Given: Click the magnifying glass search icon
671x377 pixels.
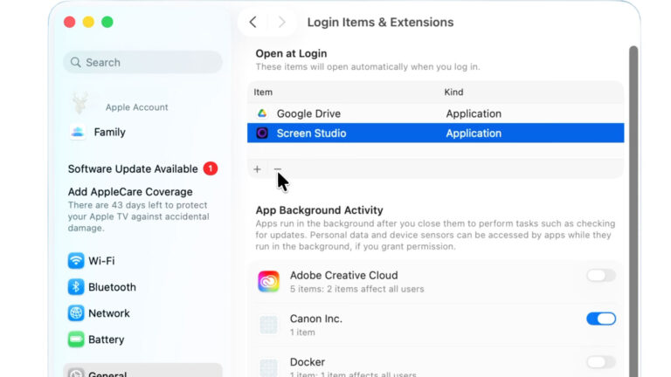Looking at the screenshot, I should [x=75, y=63].
